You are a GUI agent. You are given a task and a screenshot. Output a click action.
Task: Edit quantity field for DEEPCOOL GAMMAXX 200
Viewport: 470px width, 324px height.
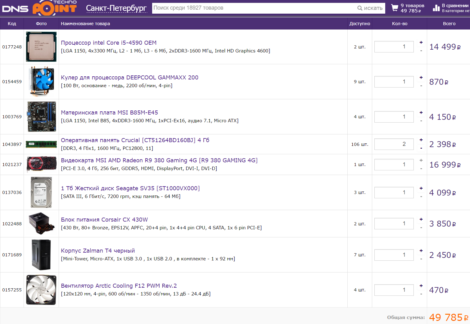(394, 82)
